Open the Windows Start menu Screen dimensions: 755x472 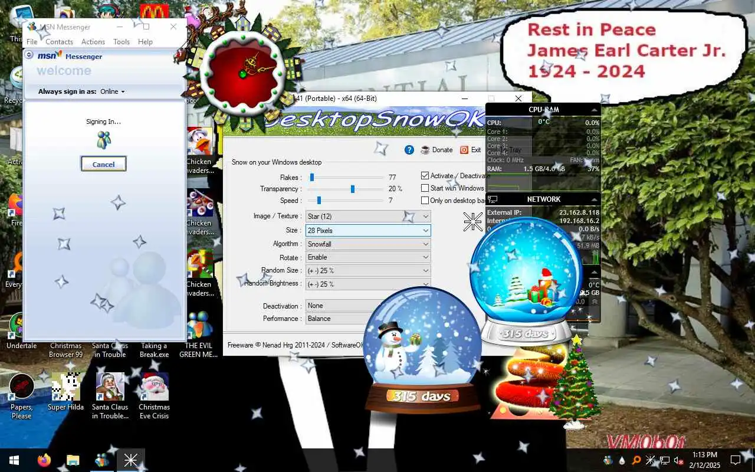pos(14,460)
